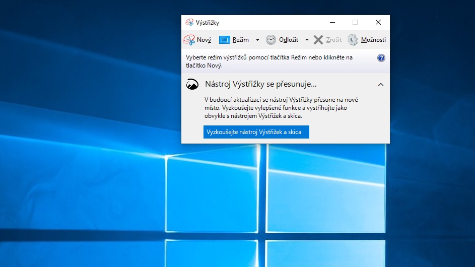Image resolution: width=475 pixels, height=267 pixels.
Task: Click the Výstřižky app icon in title bar
Action: tap(189, 23)
